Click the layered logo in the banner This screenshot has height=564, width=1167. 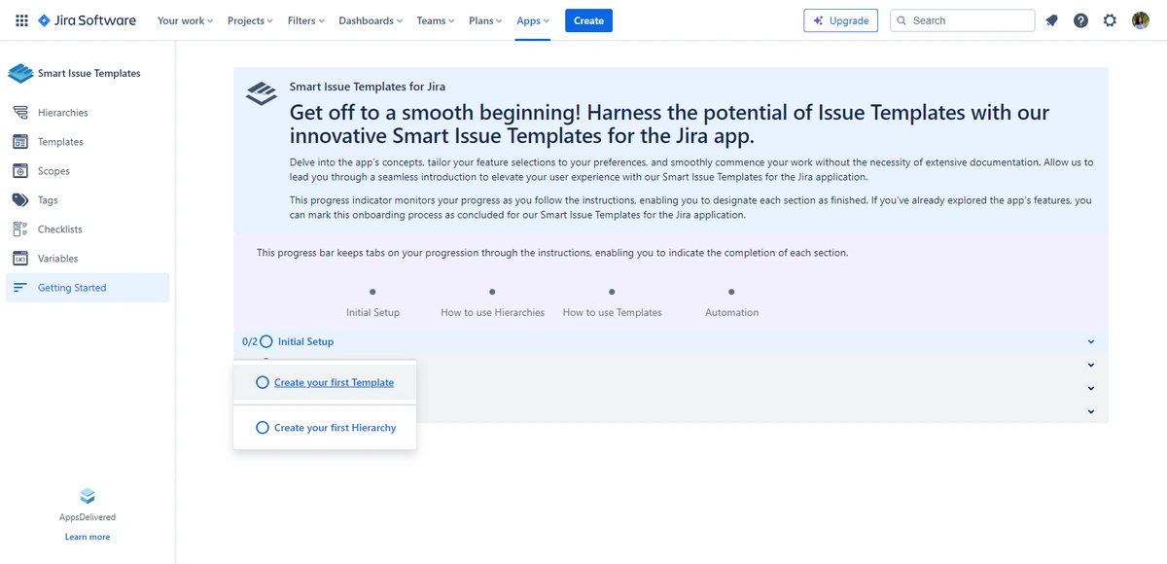click(262, 94)
